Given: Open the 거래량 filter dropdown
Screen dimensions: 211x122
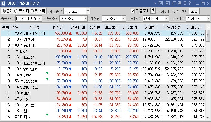Looking at the screenshot, I should click(124, 18).
